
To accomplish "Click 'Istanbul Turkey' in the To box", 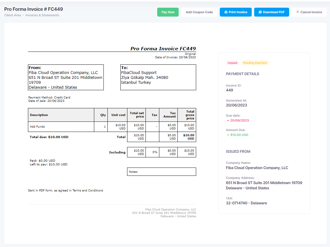I will pos(136,82).
